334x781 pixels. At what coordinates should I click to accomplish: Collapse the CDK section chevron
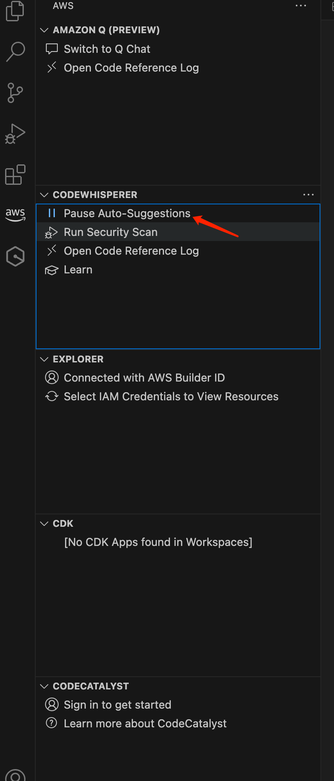pos(44,523)
